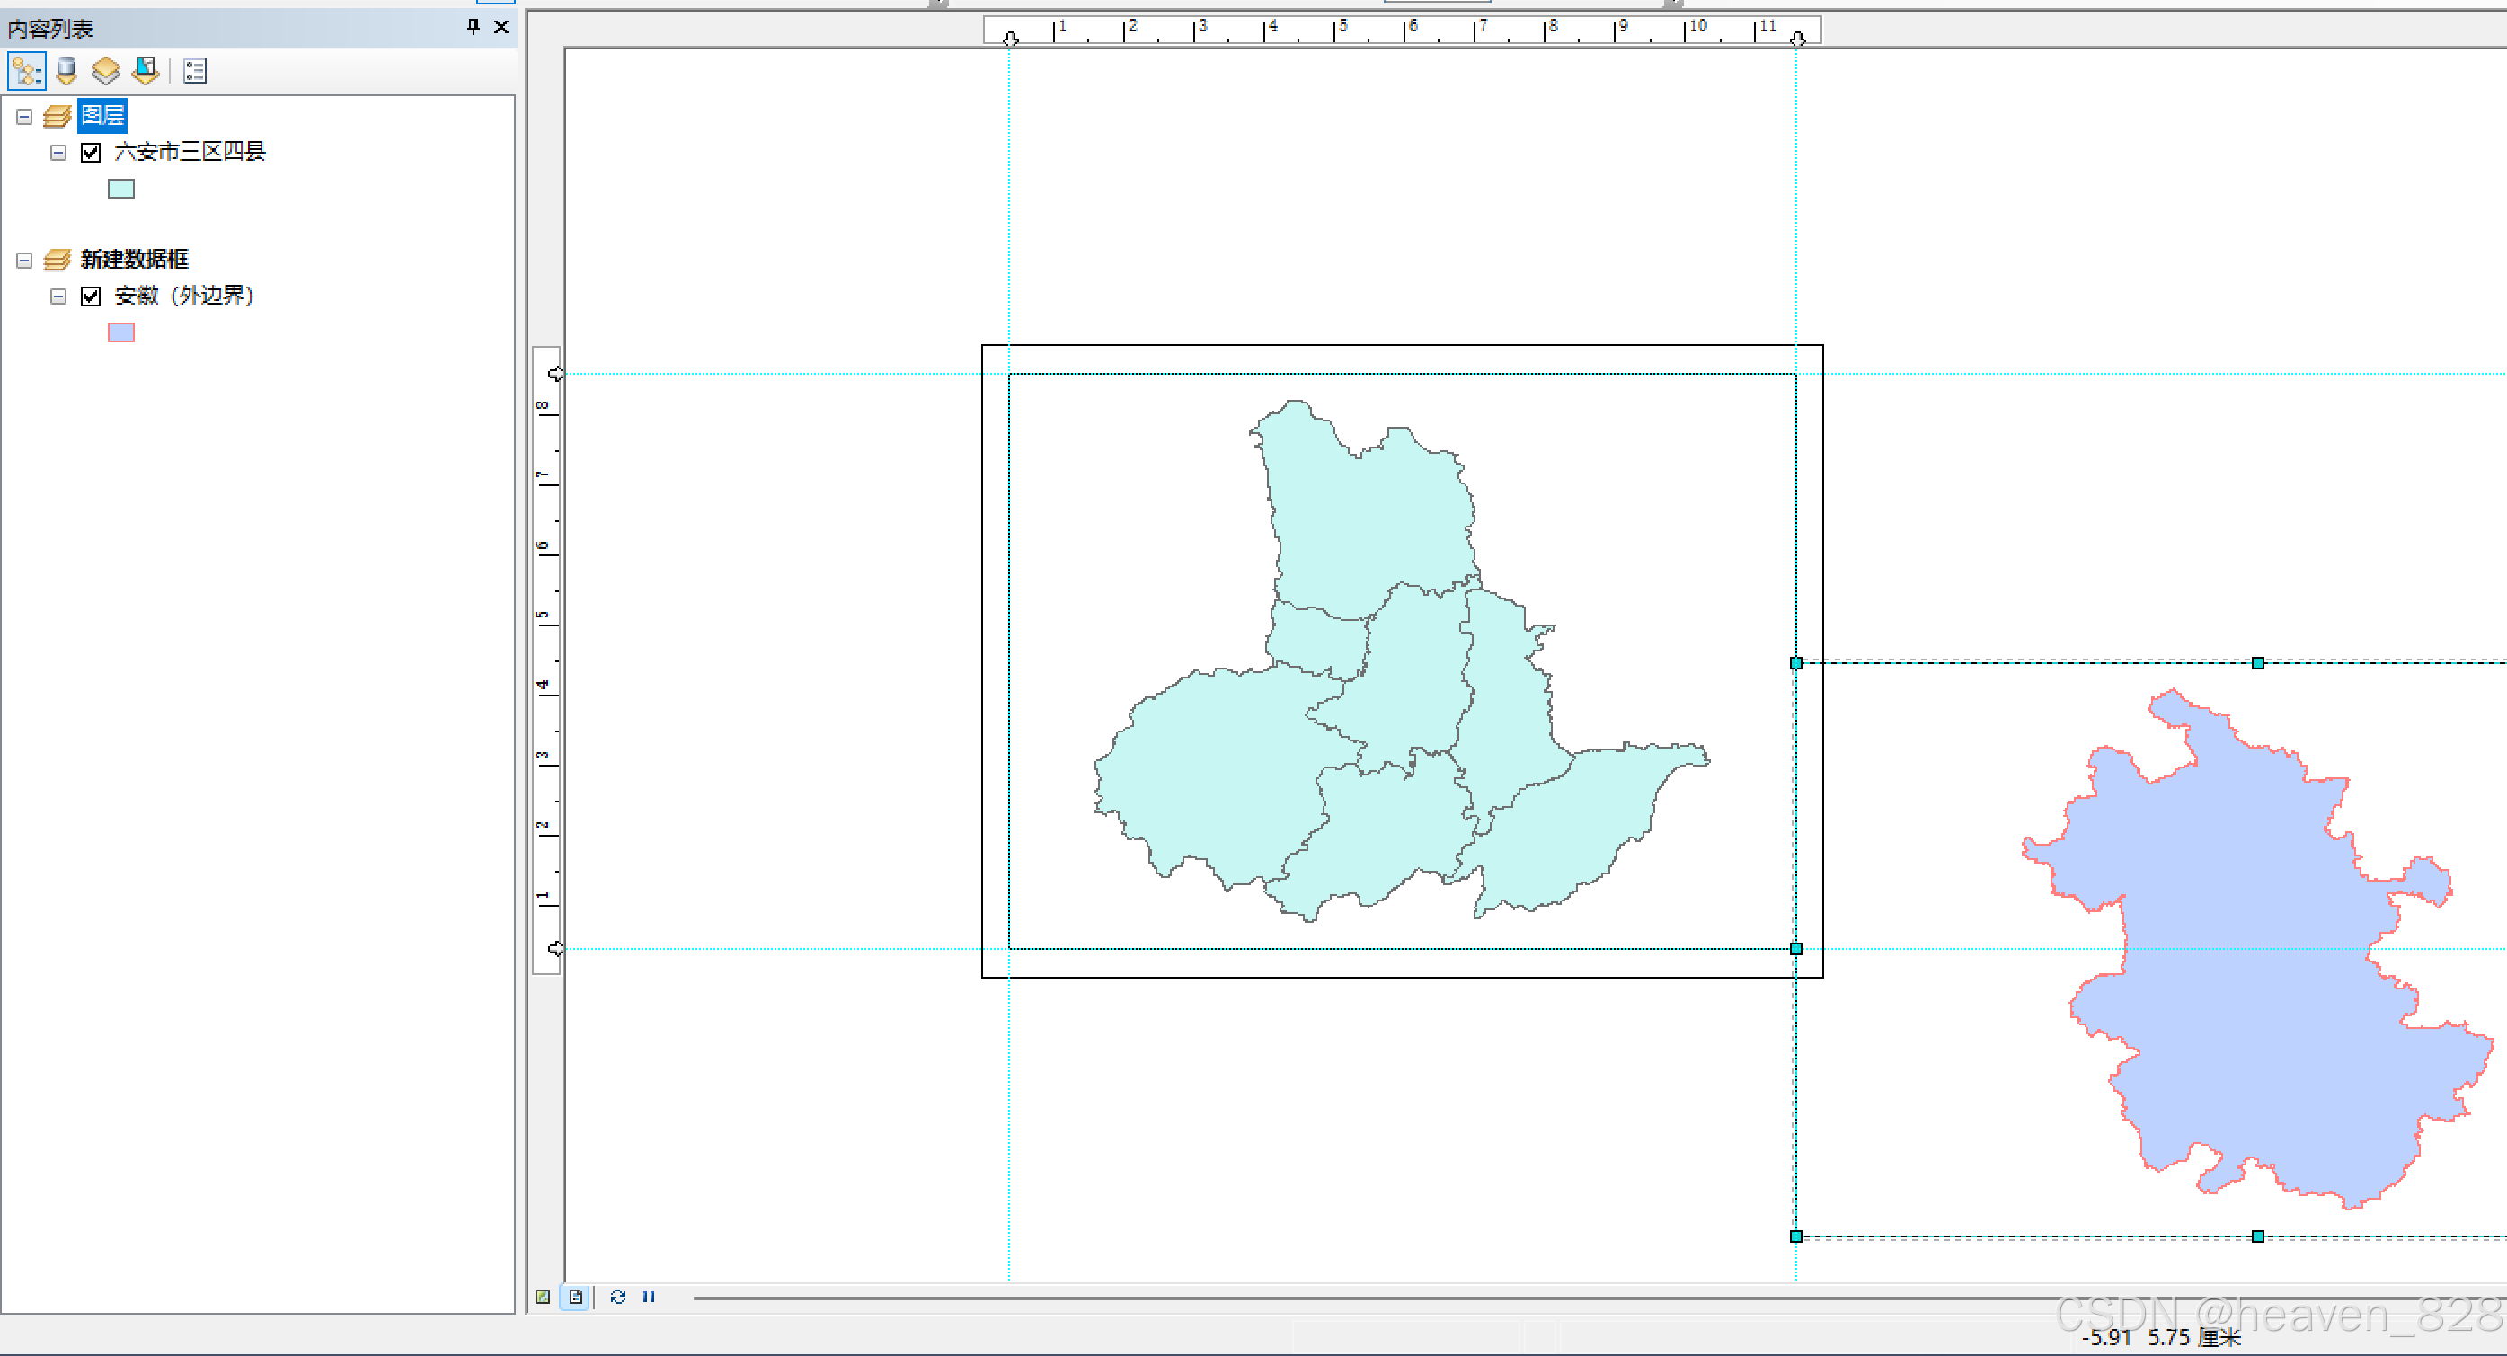
Task: Select the 新建数据框 data frame item
Action: click(x=134, y=259)
